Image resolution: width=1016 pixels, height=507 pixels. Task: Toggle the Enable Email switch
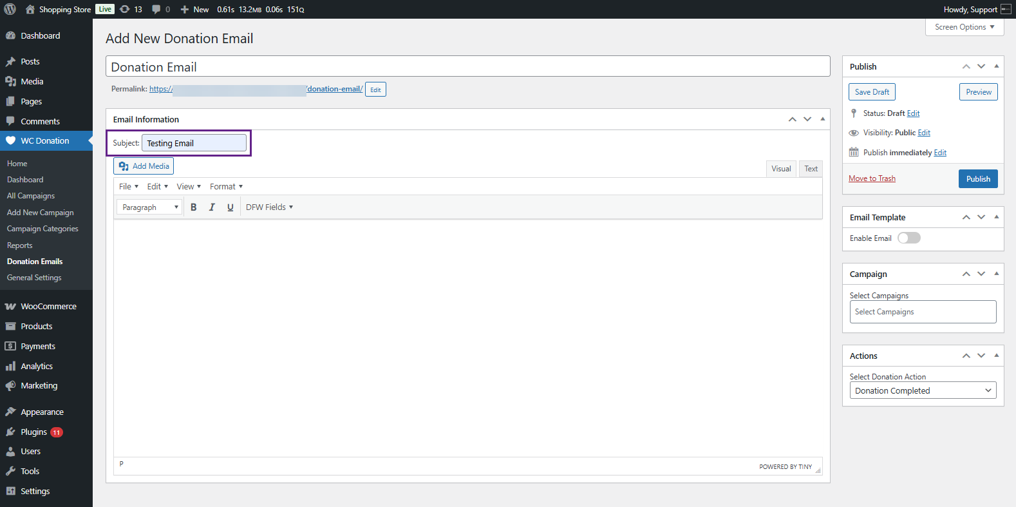tap(908, 238)
